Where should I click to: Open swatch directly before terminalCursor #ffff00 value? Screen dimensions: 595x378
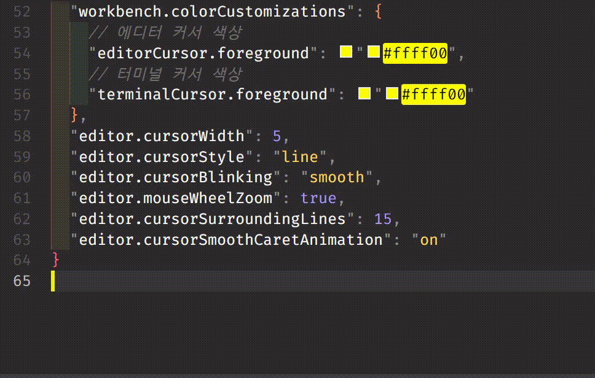[392, 93]
